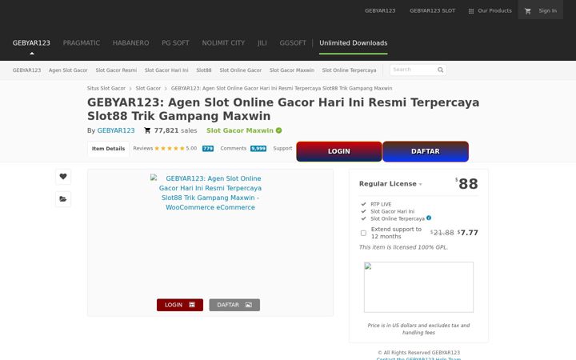Click the large red LOGIN button
Screen dimensions: 576x360
pos(339,151)
